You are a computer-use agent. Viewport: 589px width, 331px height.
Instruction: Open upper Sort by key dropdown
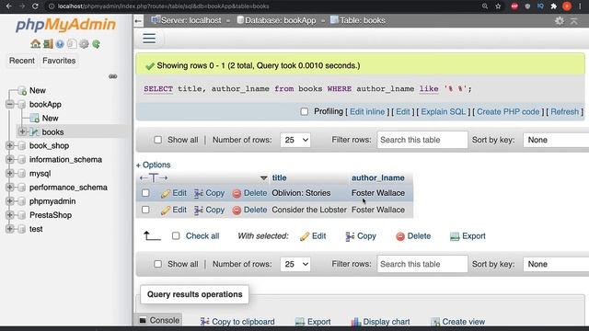pos(556,140)
